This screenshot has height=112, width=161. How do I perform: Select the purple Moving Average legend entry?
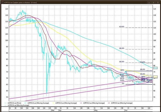click(93, 103)
